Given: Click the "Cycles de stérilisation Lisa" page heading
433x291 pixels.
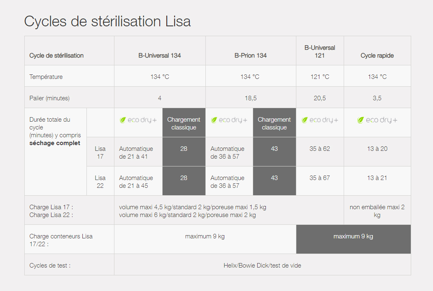Looking at the screenshot, I should tap(107, 21).
